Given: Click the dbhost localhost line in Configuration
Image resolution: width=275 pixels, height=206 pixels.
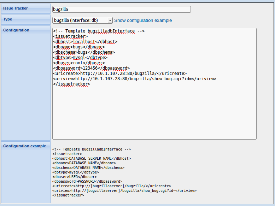Looking at the screenshot, I should point(85,42).
